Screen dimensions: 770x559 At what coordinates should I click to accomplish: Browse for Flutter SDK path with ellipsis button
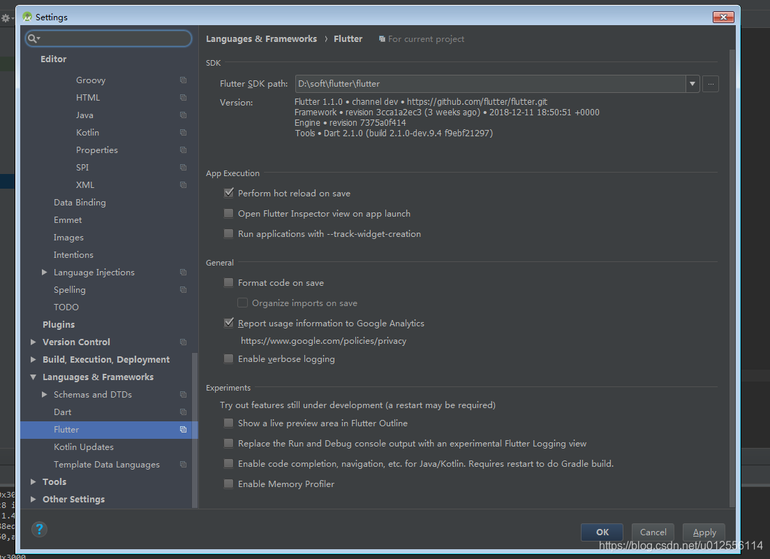(711, 84)
